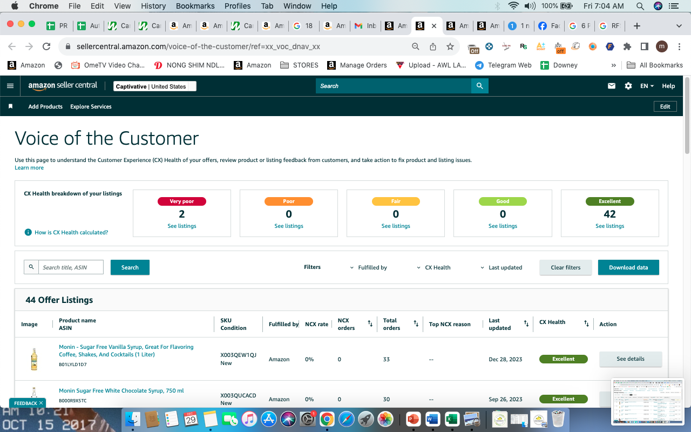Image resolution: width=691 pixels, height=432 pixels.
Task: Click the bookmark flag icon left of Add Products
Action: coord(10,106)
